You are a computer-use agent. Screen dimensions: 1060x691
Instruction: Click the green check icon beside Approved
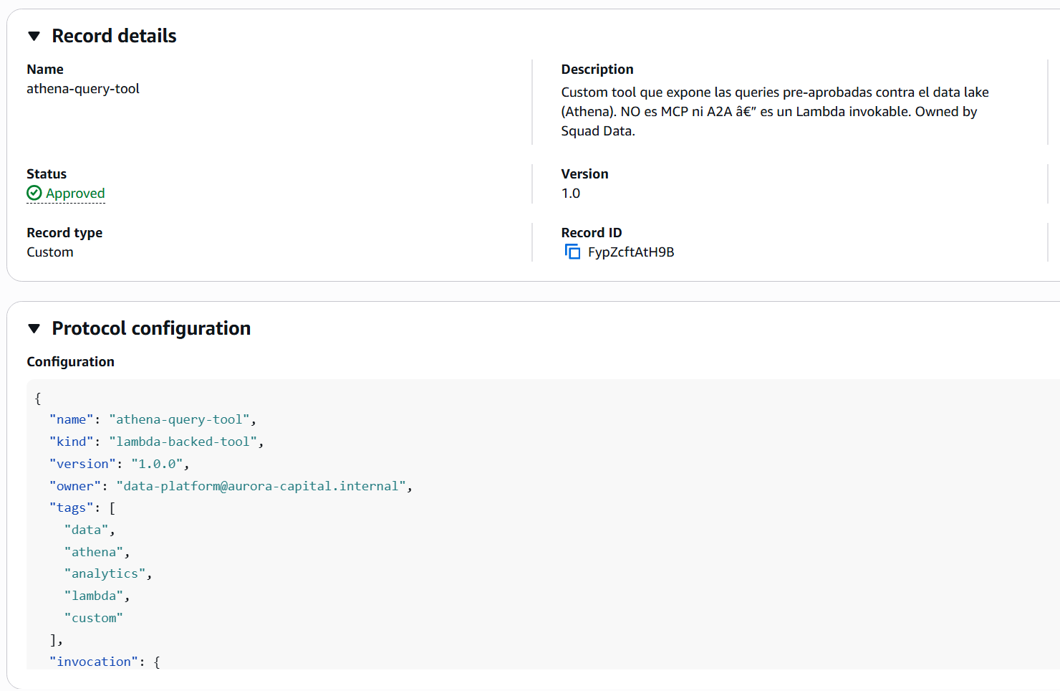34,193
